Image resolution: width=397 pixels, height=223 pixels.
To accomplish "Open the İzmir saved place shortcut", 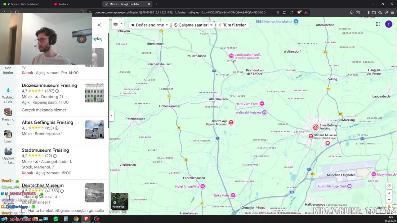I will (8, 136).
